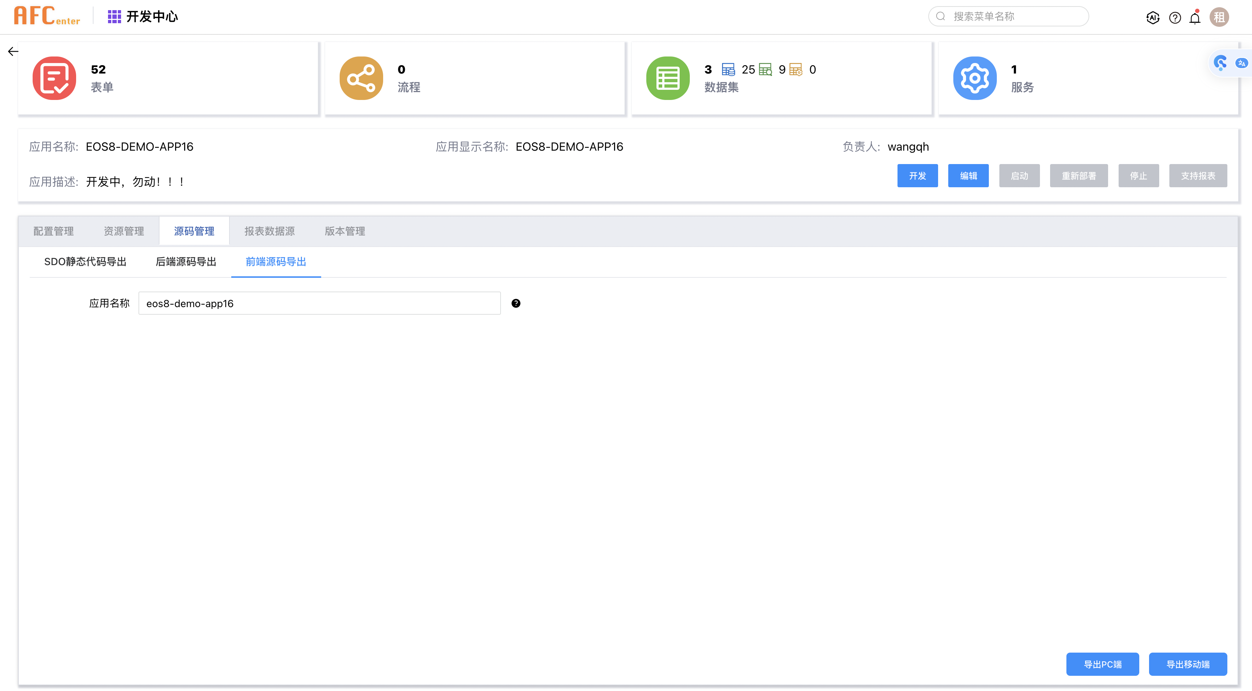
Task: Click the 导出PC端 export button
Action: click(1102, 664)
